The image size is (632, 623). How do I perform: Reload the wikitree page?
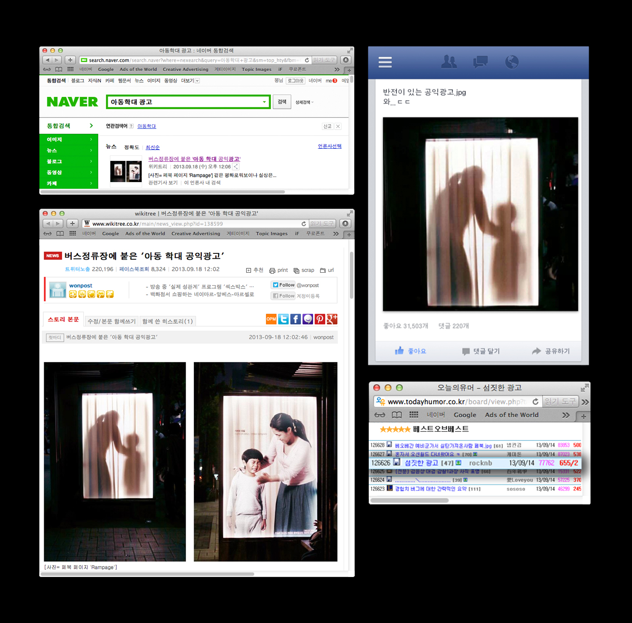click(x=303, y=224)
